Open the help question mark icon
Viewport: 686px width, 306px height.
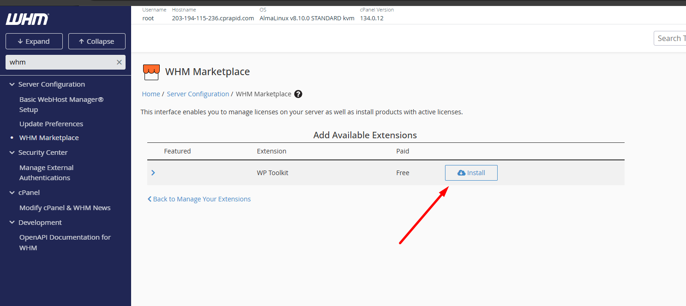coord(298,94)
